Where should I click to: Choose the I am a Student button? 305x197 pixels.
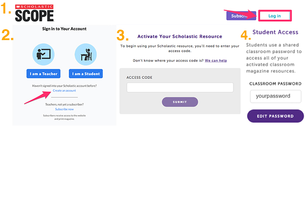86,74
